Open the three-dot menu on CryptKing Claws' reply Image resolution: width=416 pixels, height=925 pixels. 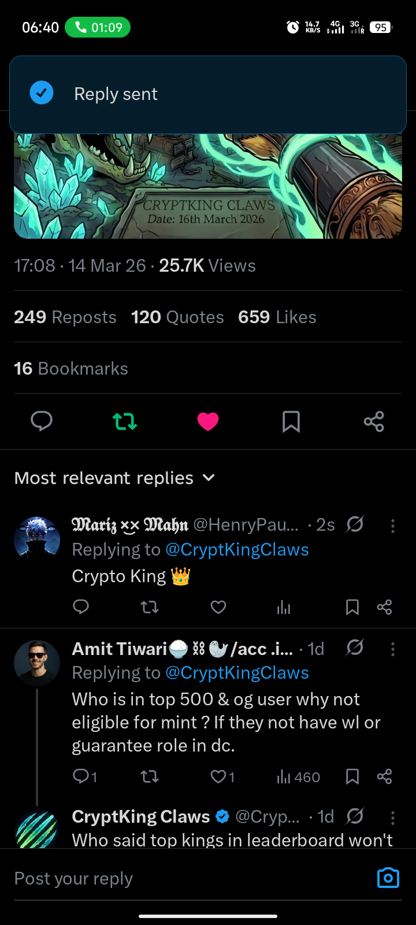(393, 817)
